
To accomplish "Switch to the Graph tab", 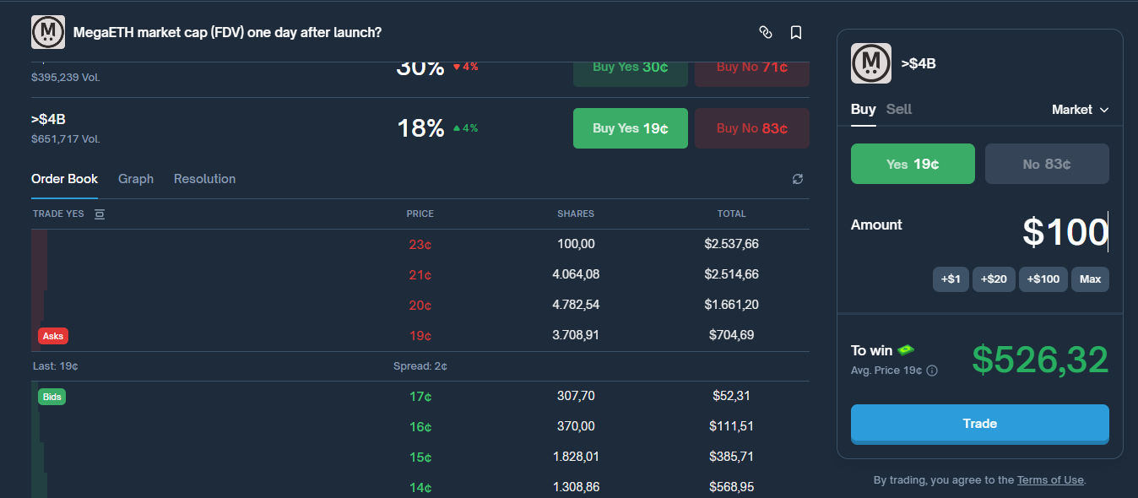I will (x=136, y=179).
